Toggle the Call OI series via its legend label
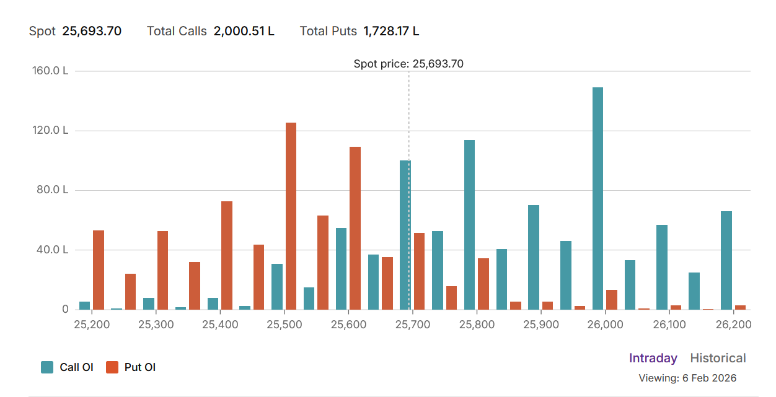This screenshot has height=397, width=776. click(76, 367)
